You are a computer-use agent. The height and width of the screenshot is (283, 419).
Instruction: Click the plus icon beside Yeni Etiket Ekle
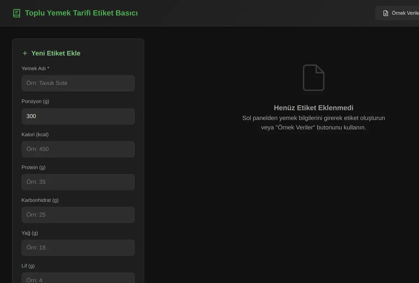(x=25, y=53)
